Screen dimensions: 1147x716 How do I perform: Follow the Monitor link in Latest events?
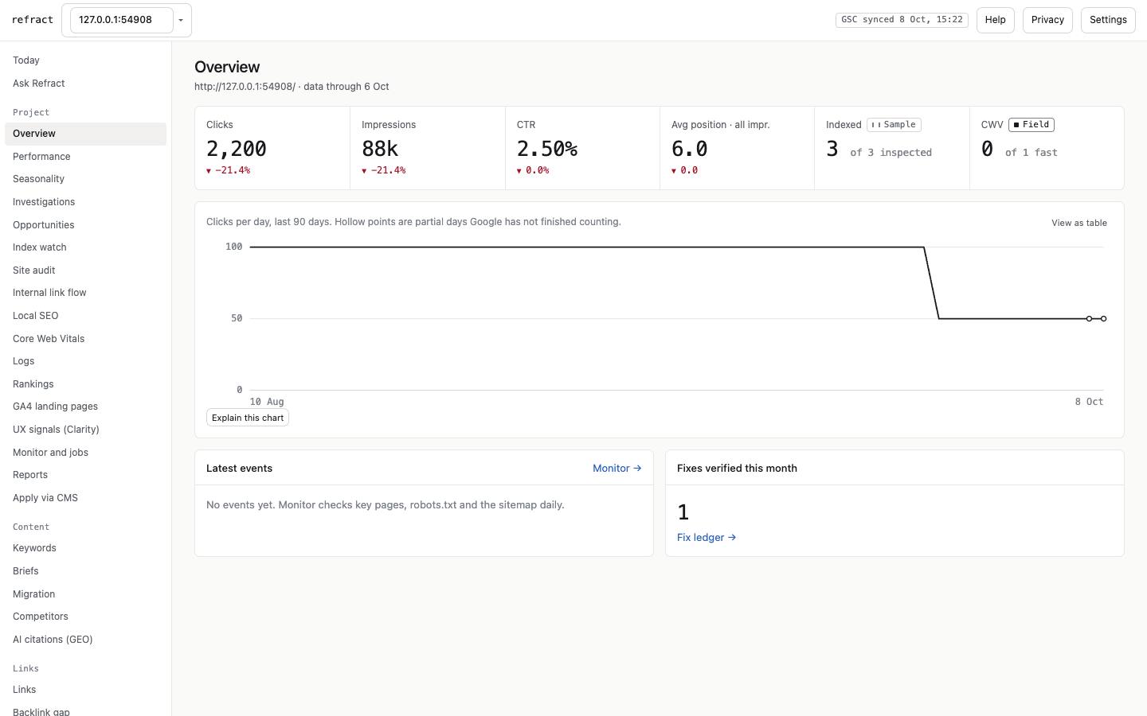[x=617, y=469]
